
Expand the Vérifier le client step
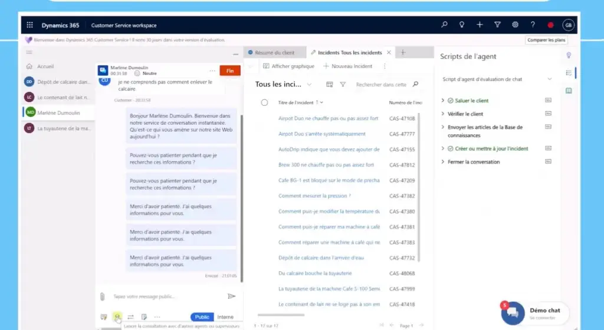point(442,114)
